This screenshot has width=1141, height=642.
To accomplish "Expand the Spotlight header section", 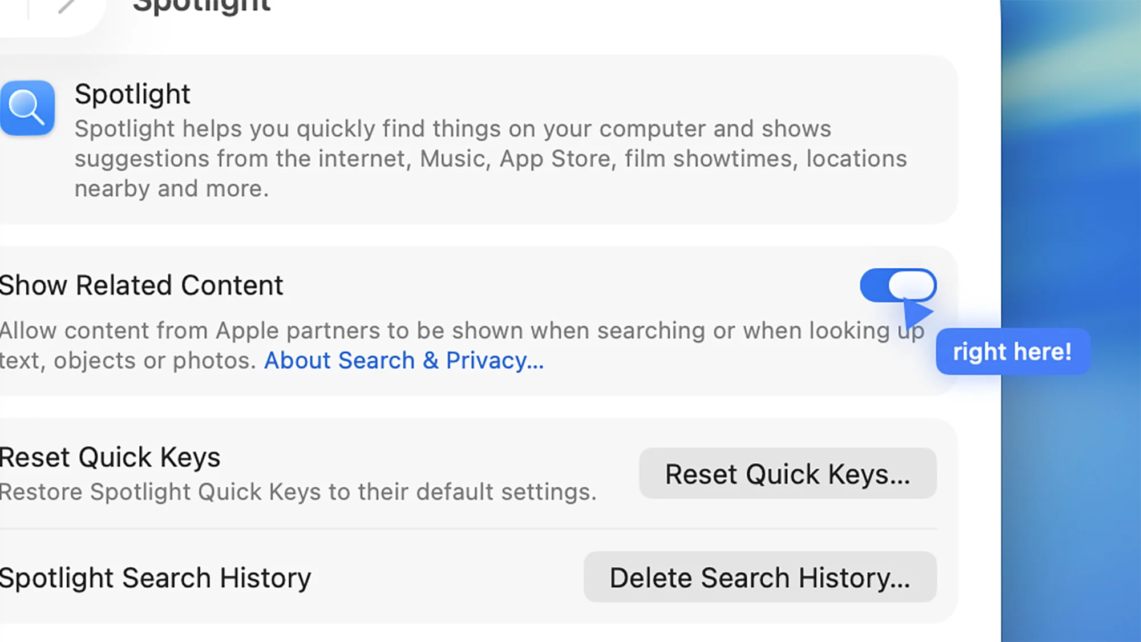I will click(x=132, y=94).
